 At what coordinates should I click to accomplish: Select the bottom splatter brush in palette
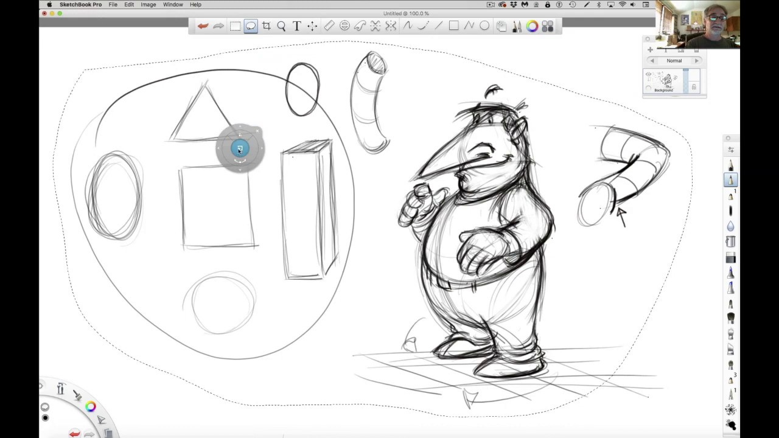(x=731, y=425)
